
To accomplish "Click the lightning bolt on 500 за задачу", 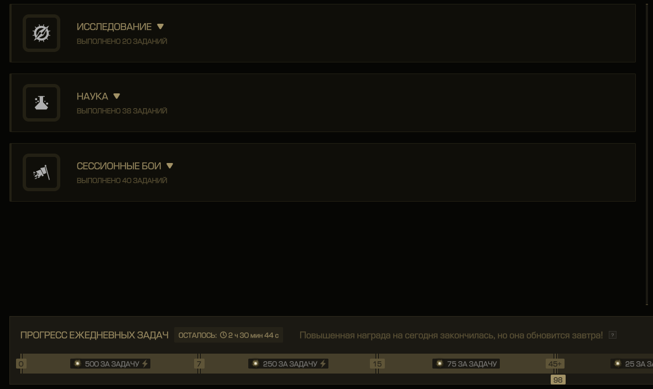I will click(145, 364).
